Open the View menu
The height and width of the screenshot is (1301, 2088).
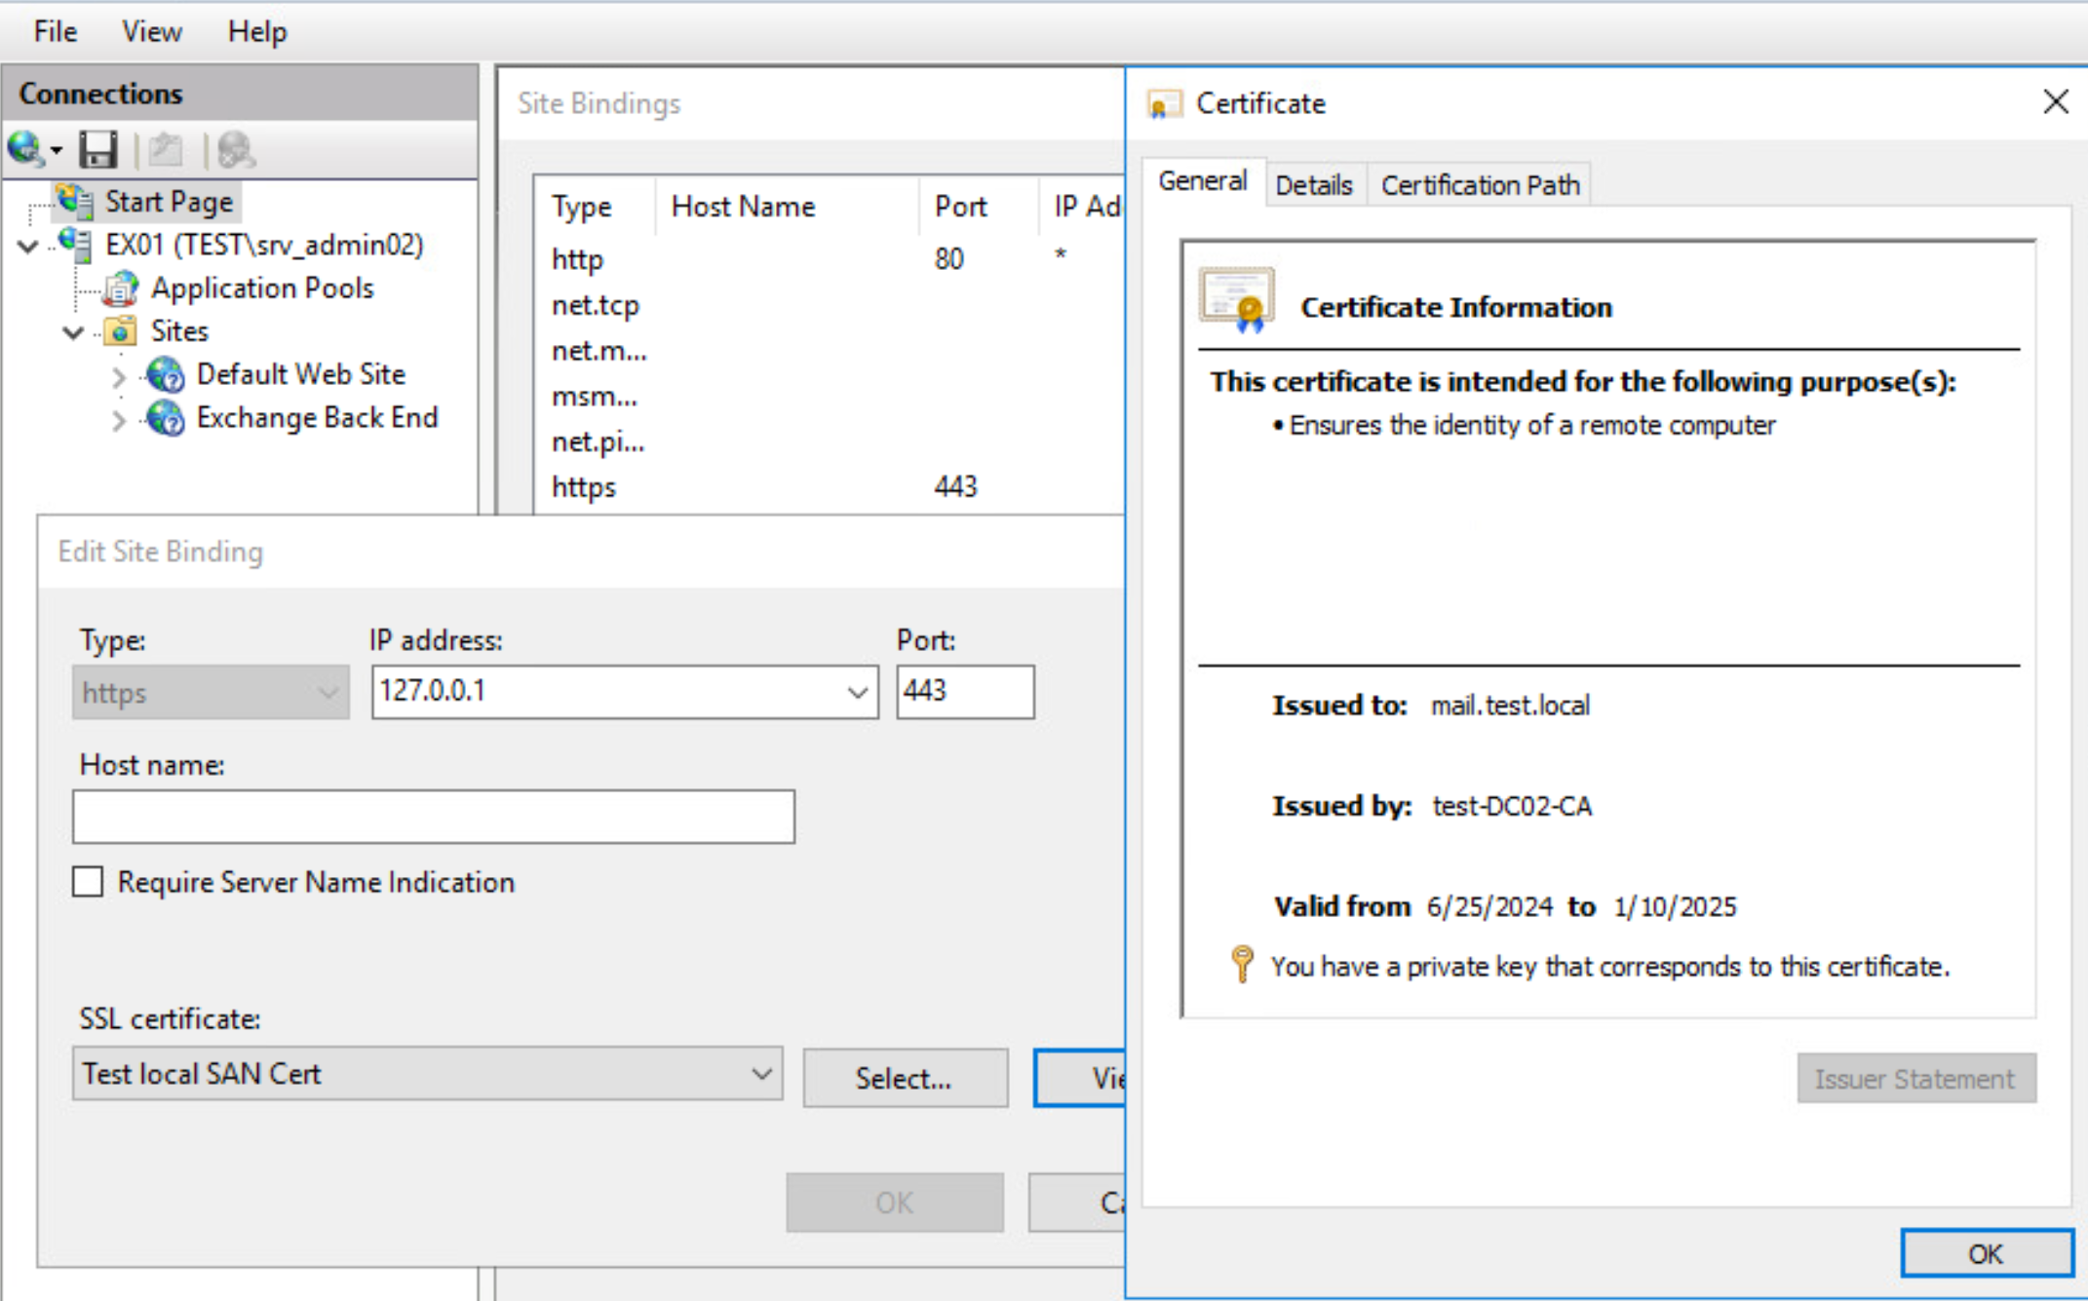[x=150, y=30]
